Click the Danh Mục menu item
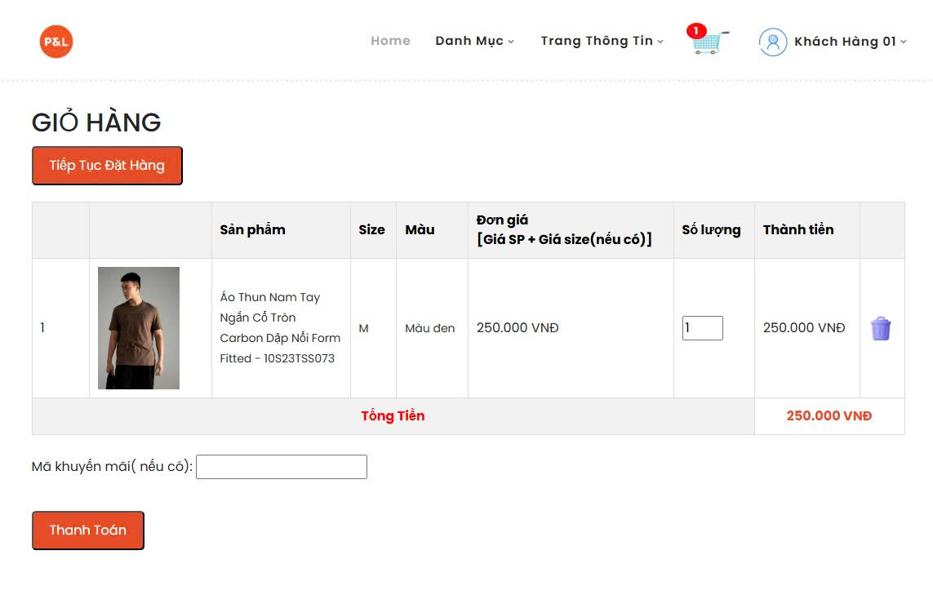Image resolution: width=933 pixels, height=613 pixels. (x=469, y=40)
